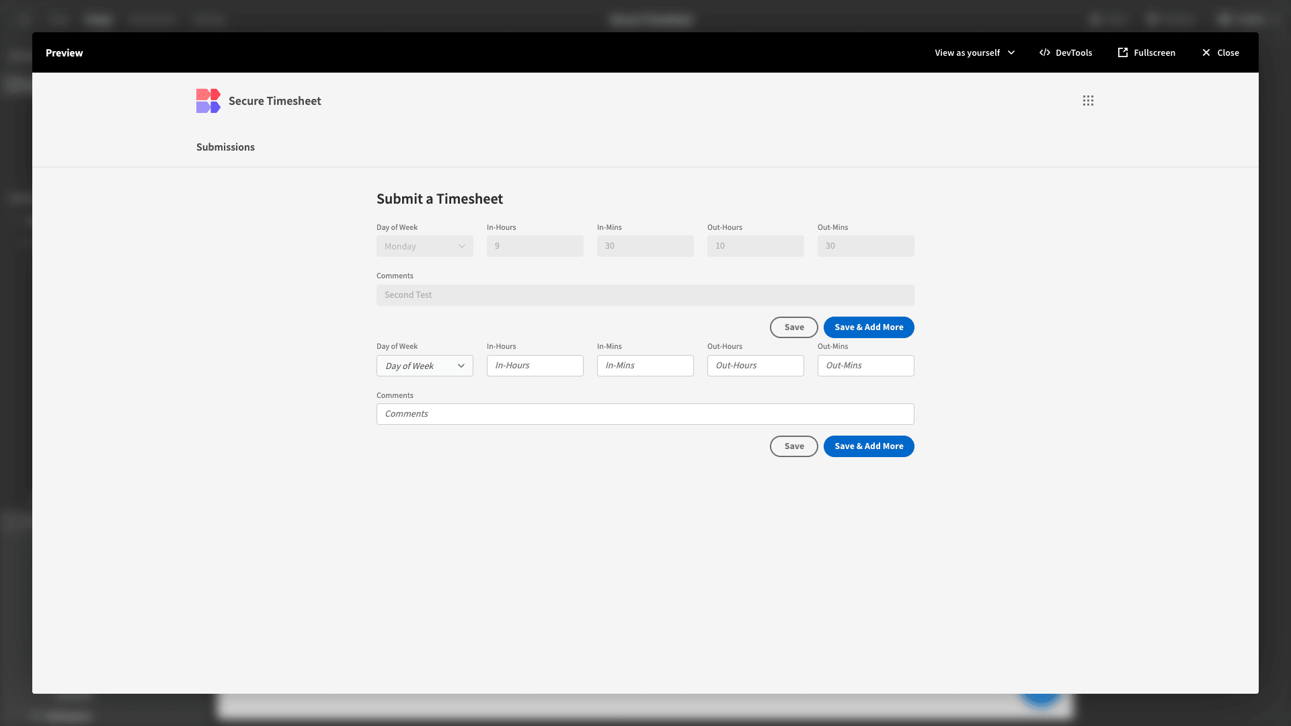Click the In-Hours field showing 9
Image resolution: width=1291 pixels, height=726 pixels.
pos(535,246)
